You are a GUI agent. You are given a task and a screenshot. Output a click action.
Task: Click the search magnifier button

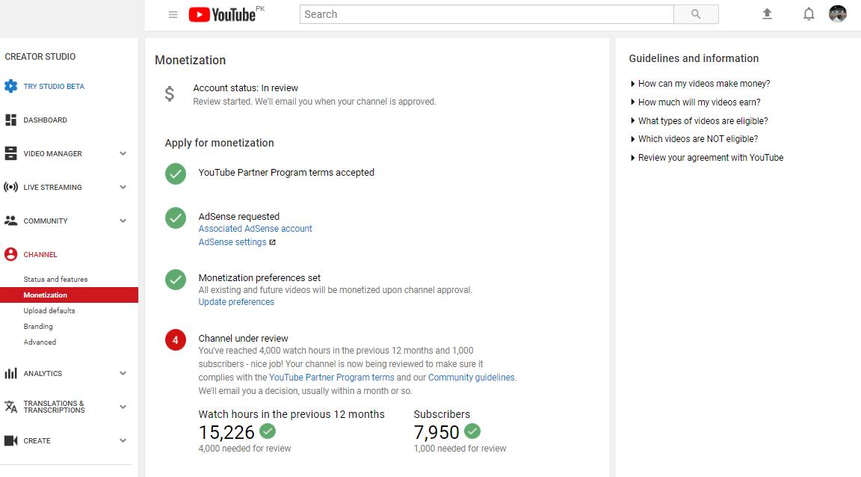pos(696,14)
